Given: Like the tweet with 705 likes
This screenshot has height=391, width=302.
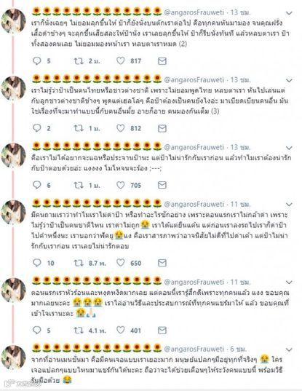Looking at the screenshot, I should (x=121, y=185).
